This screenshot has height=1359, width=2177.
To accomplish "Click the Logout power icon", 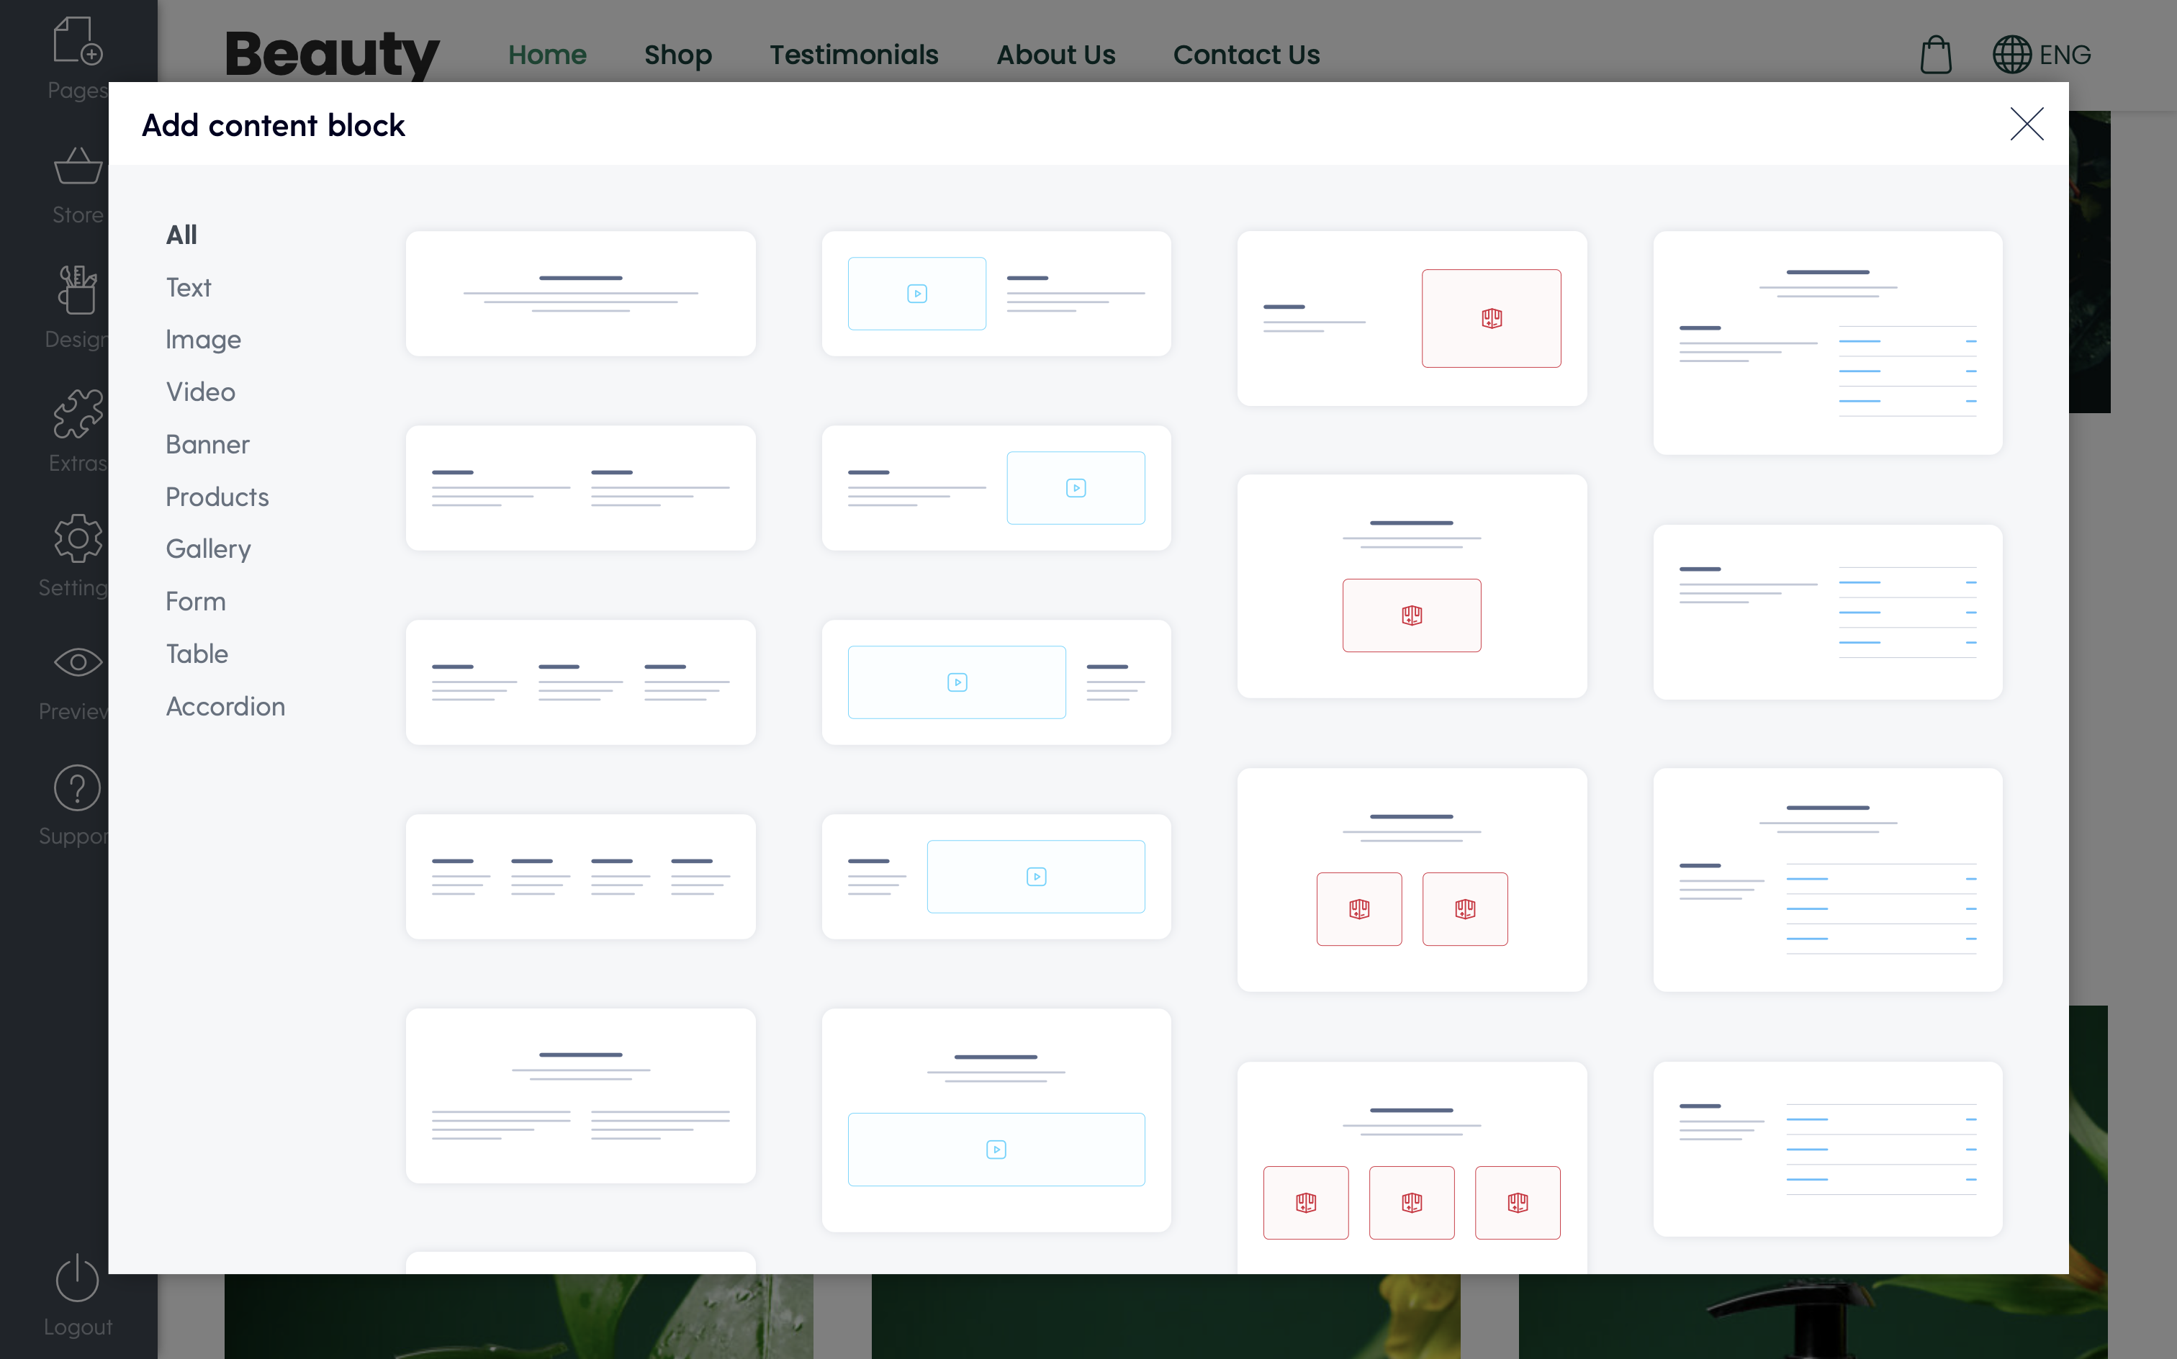I will (77, 1277).
